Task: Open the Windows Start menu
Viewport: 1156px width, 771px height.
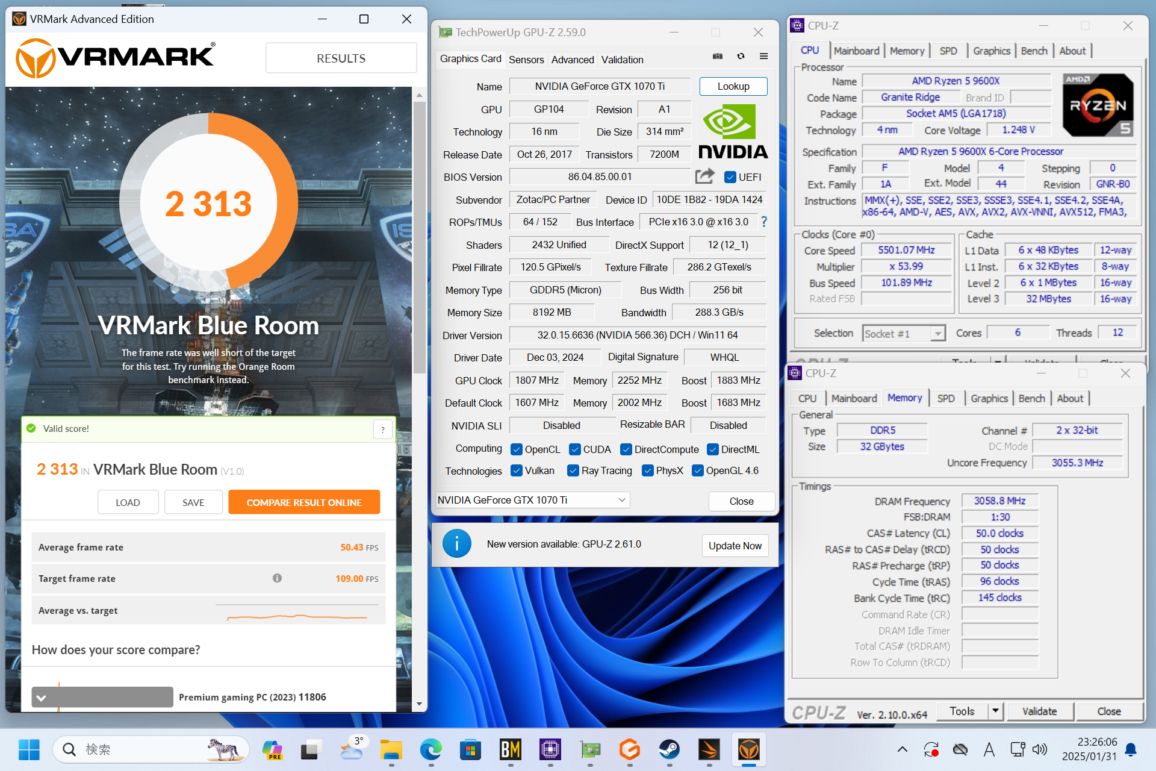Action: tap(29, 750)
